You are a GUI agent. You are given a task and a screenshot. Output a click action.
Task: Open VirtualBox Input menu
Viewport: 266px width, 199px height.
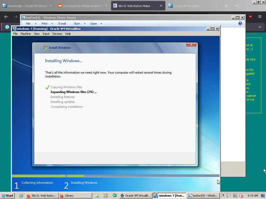click(x=46, y=34)
